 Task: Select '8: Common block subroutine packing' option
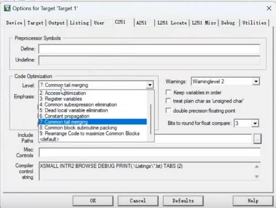(78, 128)
